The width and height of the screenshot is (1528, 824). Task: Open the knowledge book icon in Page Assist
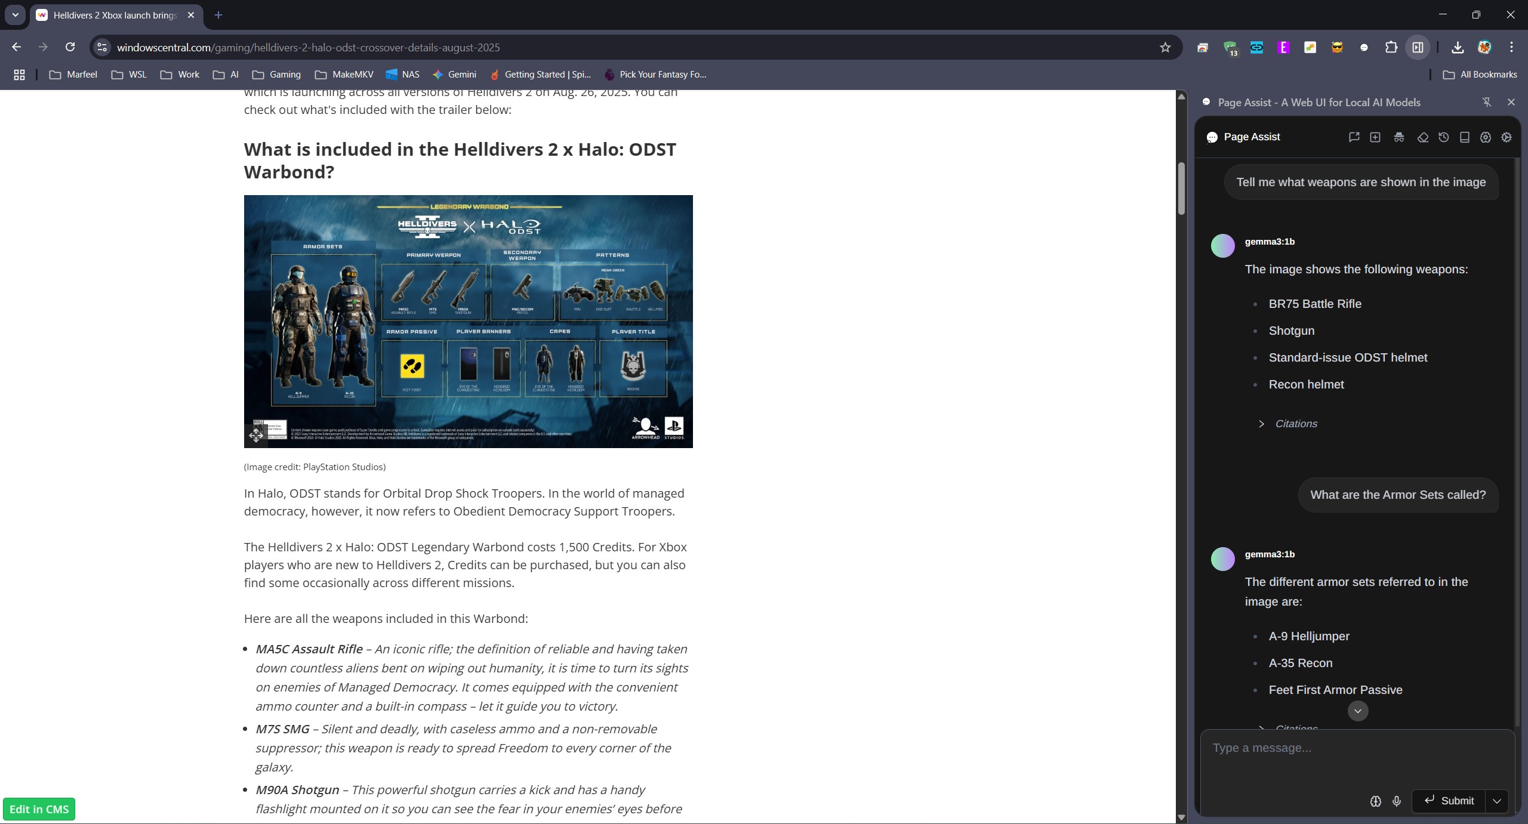pos(1465,137)
